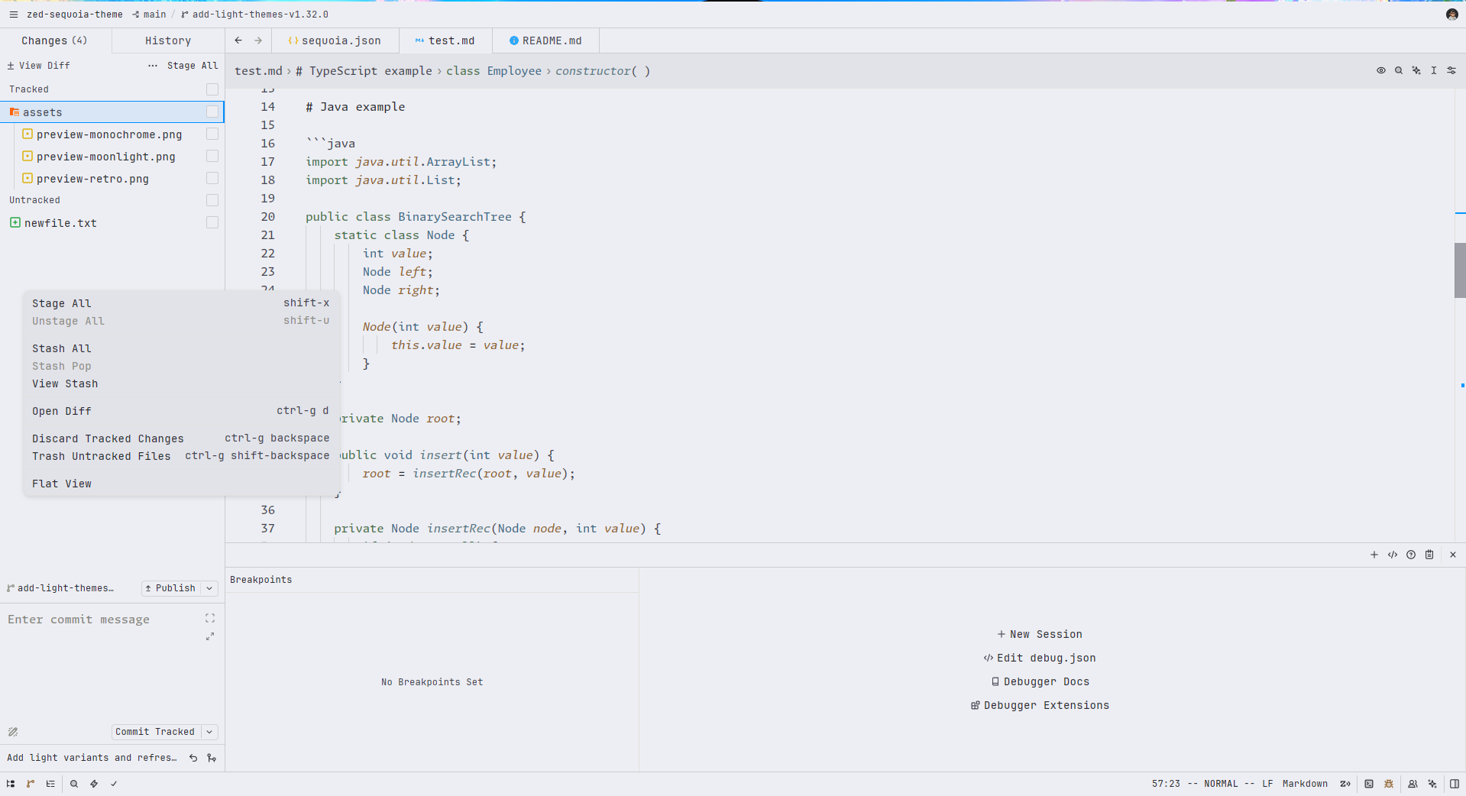Stage newfile.txt checkbox
Image resolution: width=1466 pixels, height=796 pixels.
click(212, 222)
